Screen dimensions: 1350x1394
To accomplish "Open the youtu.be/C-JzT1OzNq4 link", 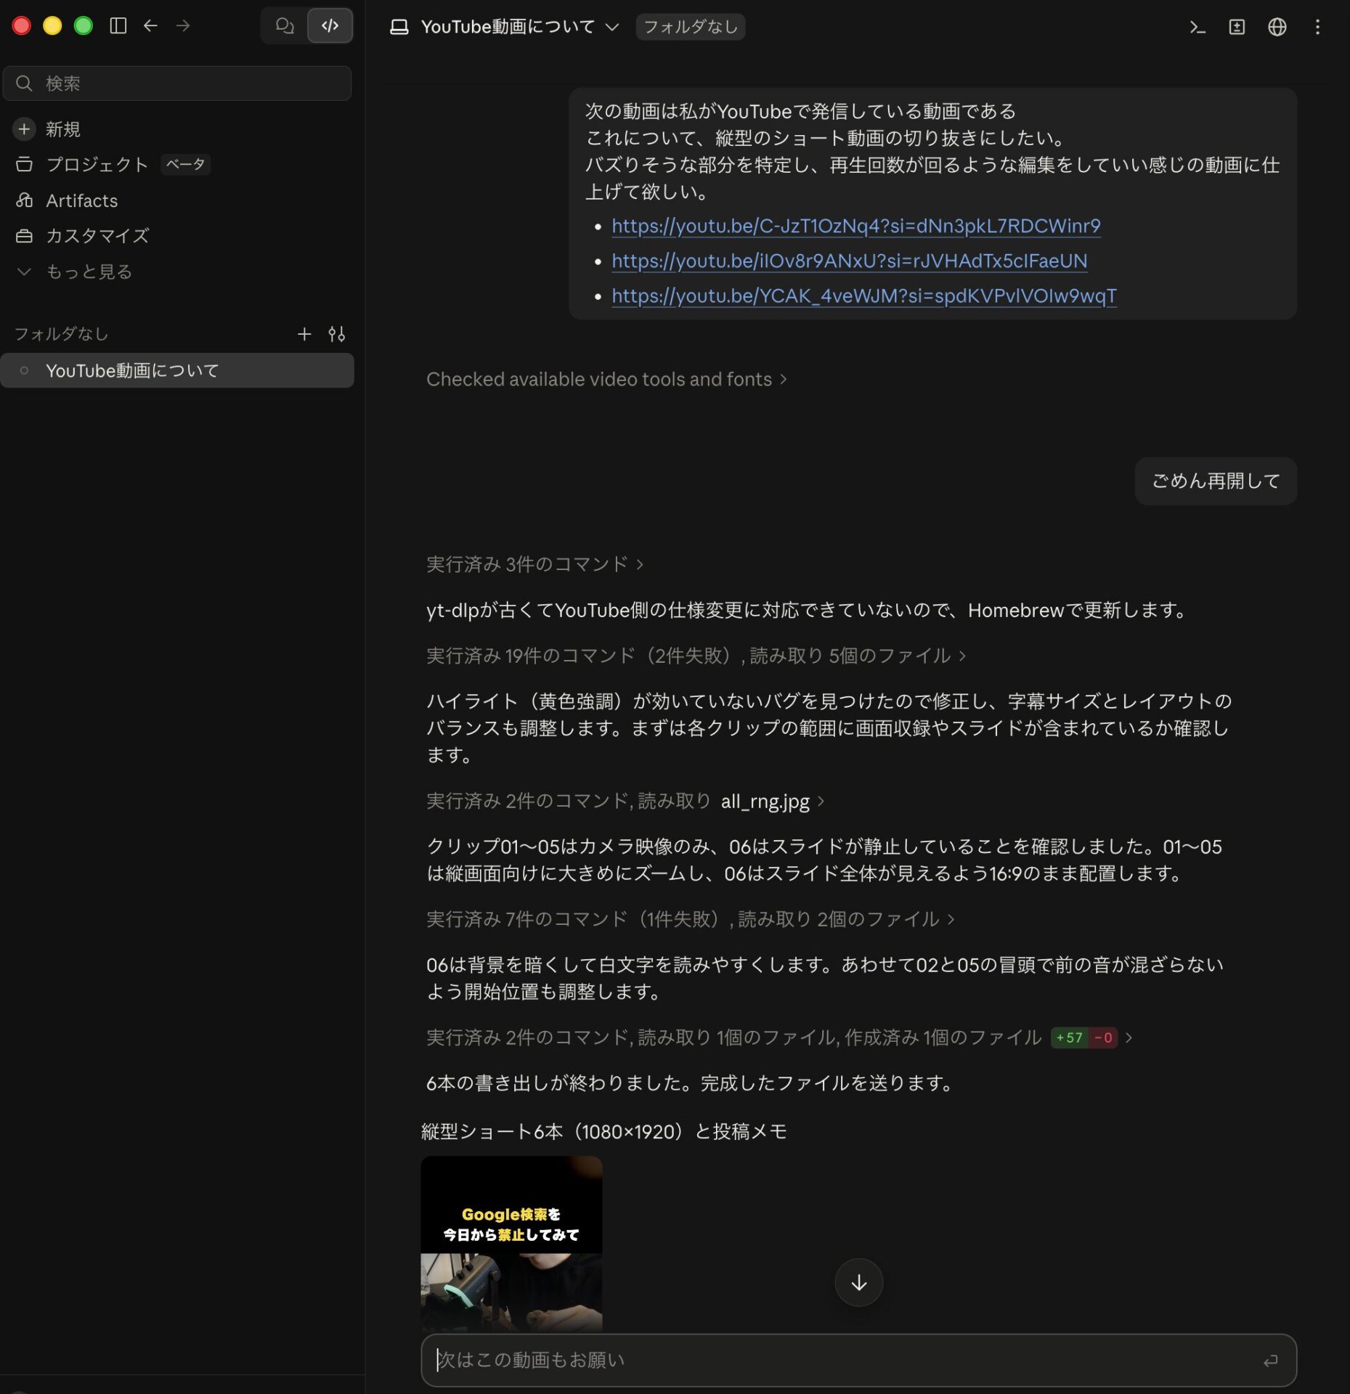I will 855,226.
